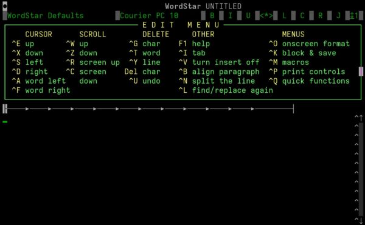The image size is (365, 225).
Task: Click the green cursor in the text area
Action: [x=5, y=122]
